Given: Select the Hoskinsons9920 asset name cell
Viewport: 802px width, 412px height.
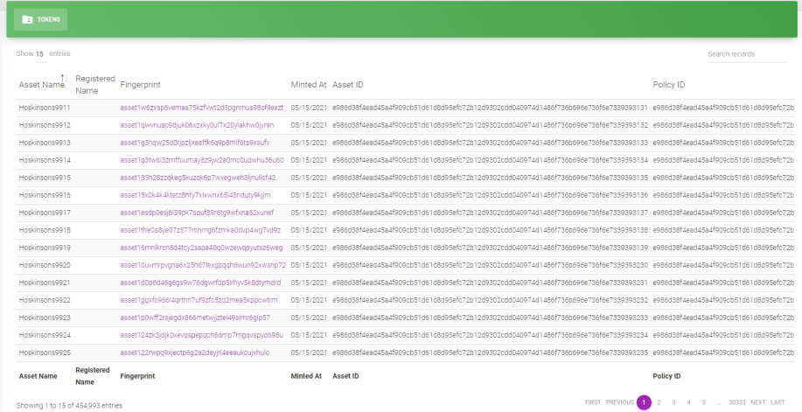Looking at the screenshot, I should click(x=45, y=265).
